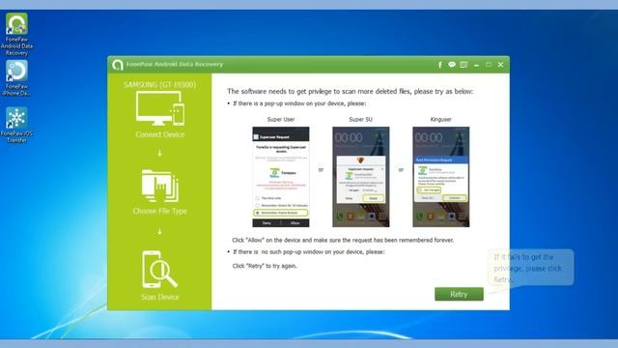The width and height of the screenshot is (618, 348).
Task: Click the Kinguser screenshot thumbnail
Action: tap(440, 177)
